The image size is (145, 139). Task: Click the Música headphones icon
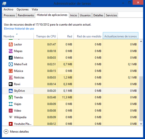coord(11,71)
